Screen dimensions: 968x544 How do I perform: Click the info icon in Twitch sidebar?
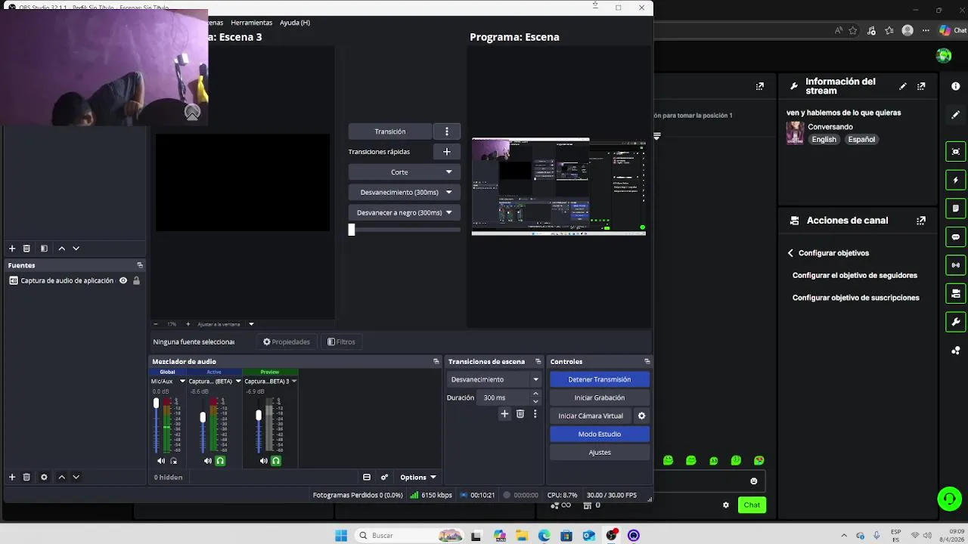[956, 86]
